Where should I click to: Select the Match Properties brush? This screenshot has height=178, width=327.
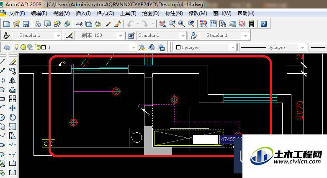pos(108,24)
